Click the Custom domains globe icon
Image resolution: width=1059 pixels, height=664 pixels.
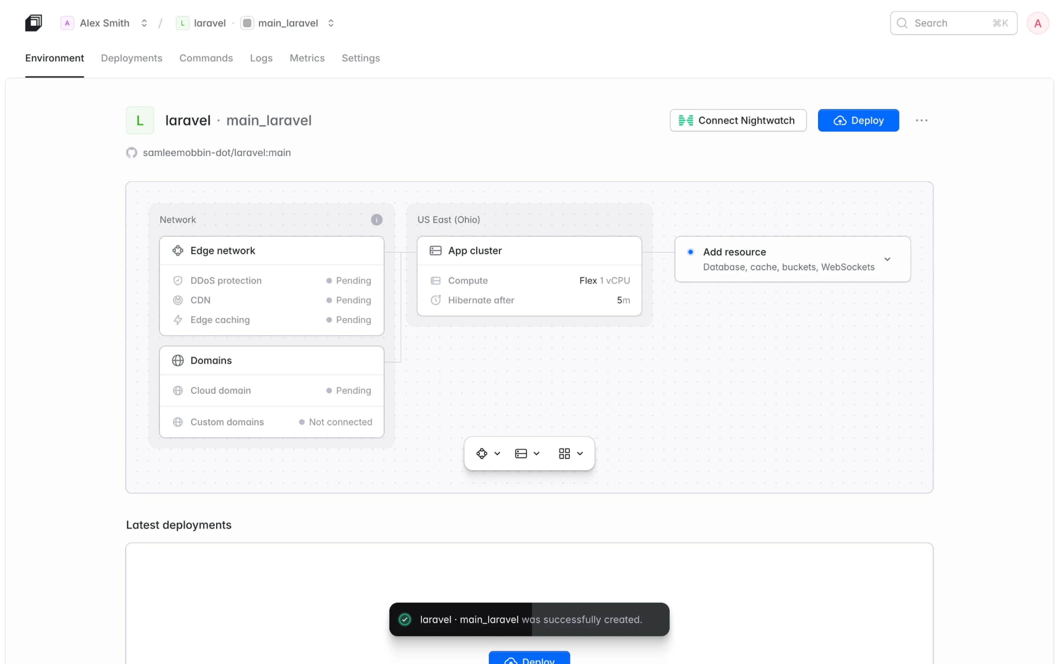point(177,422)
